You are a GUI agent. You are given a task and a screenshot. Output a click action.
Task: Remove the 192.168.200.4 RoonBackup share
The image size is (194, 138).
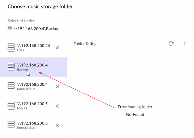coord(57,86)
